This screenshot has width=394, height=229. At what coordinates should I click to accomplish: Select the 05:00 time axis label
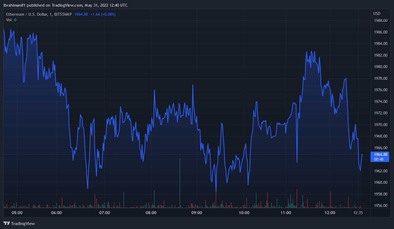tap(17, 213)
